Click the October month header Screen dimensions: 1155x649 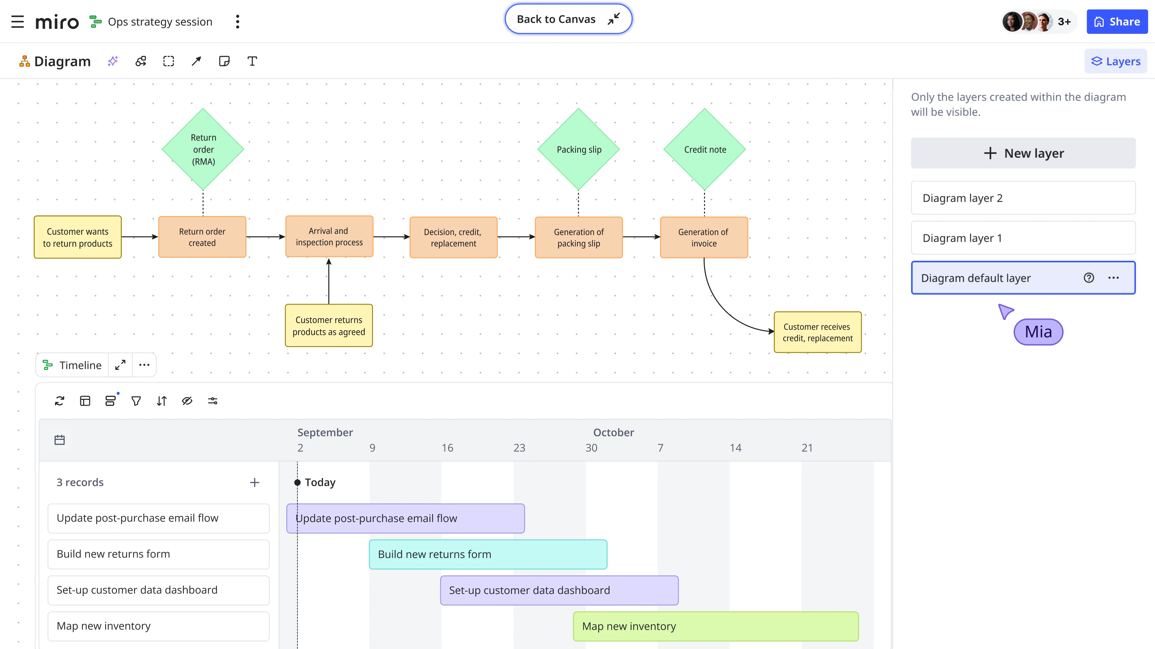point(613,432)
